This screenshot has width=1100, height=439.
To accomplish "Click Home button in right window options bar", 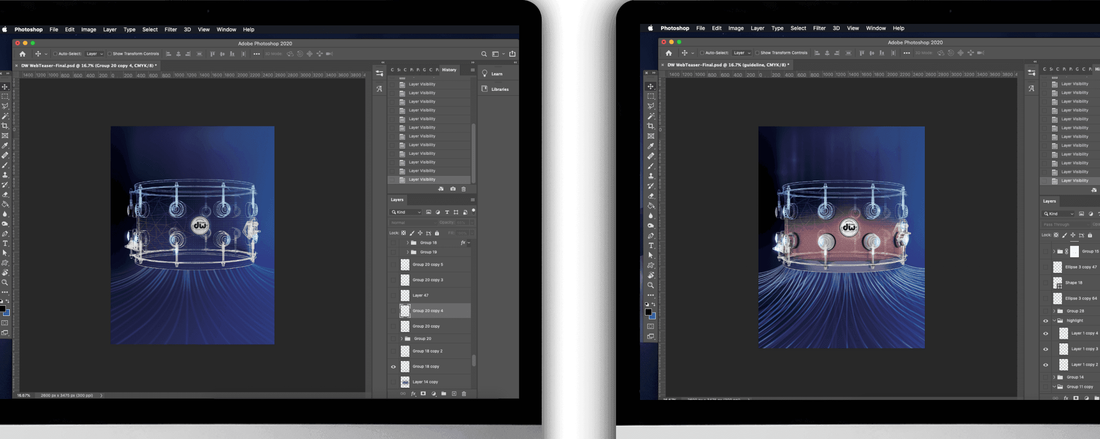I will click(669, 53).
